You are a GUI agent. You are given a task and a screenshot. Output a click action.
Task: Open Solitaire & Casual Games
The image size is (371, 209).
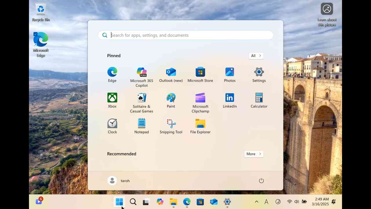[x=141, y=103]
